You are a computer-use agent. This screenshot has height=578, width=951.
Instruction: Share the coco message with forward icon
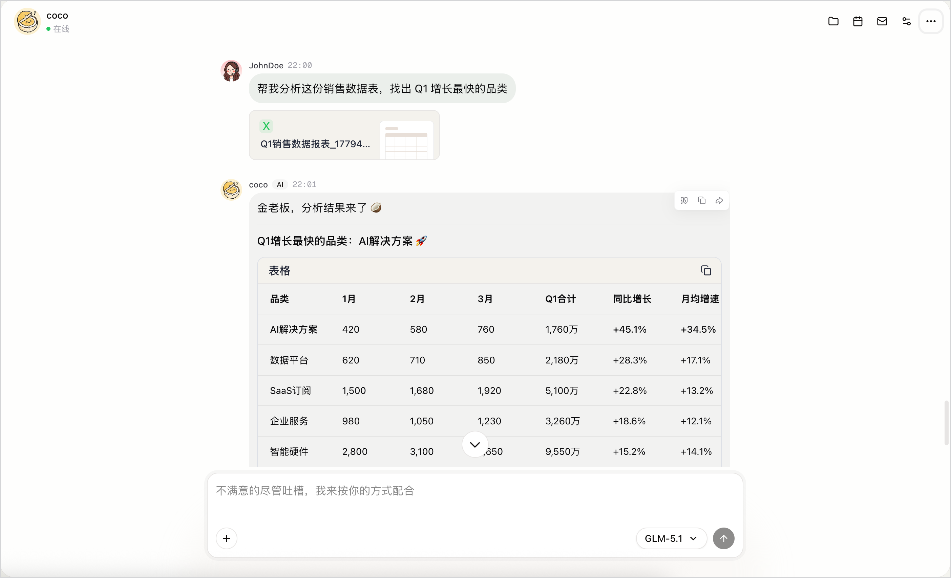(719, 201)
